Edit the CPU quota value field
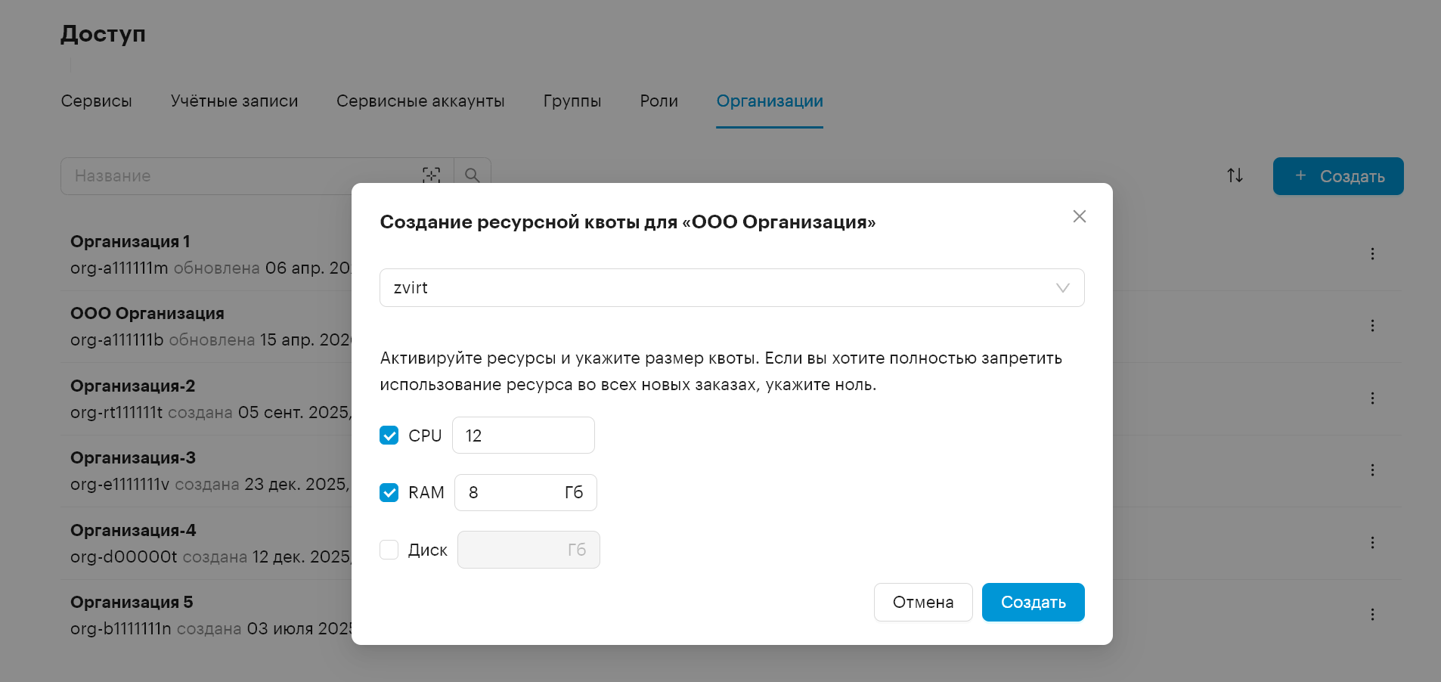Viewport: 1441px width, 682px height. coord(523,436)
